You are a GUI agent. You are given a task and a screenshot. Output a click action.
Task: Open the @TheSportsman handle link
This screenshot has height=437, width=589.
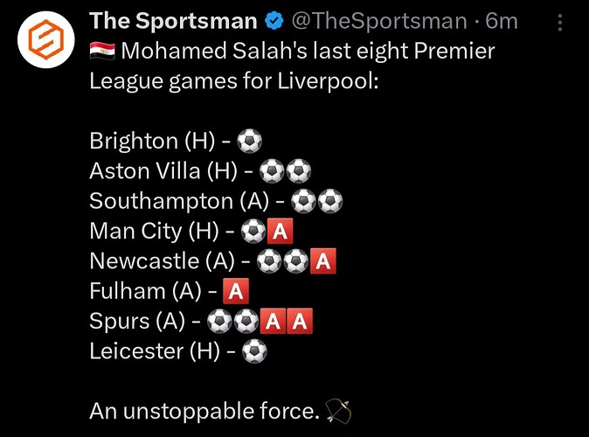point(379,21)
